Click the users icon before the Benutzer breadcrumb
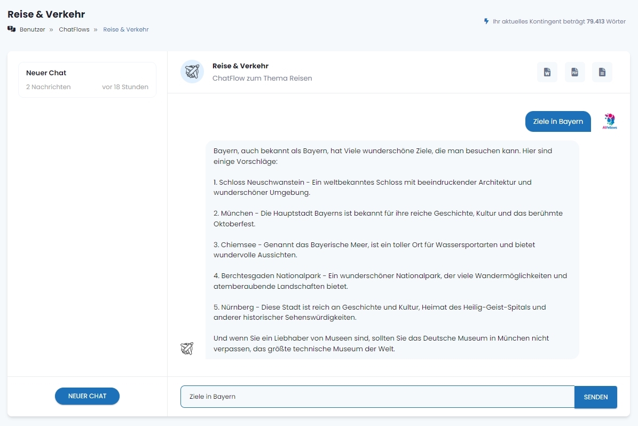Screen dimensions: 638x426 (11, 29)
